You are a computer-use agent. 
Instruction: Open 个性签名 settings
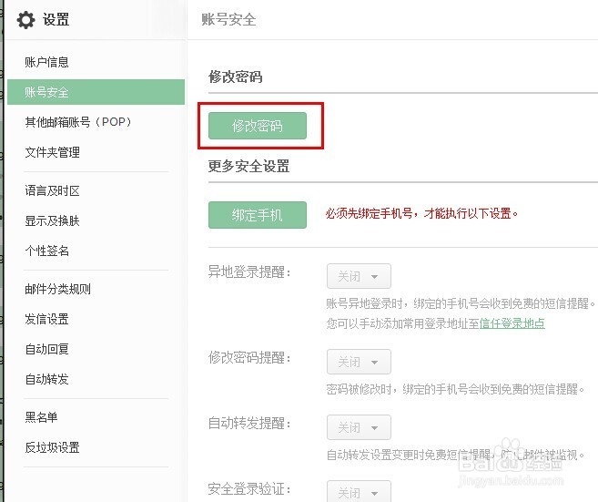pos(46,251)
